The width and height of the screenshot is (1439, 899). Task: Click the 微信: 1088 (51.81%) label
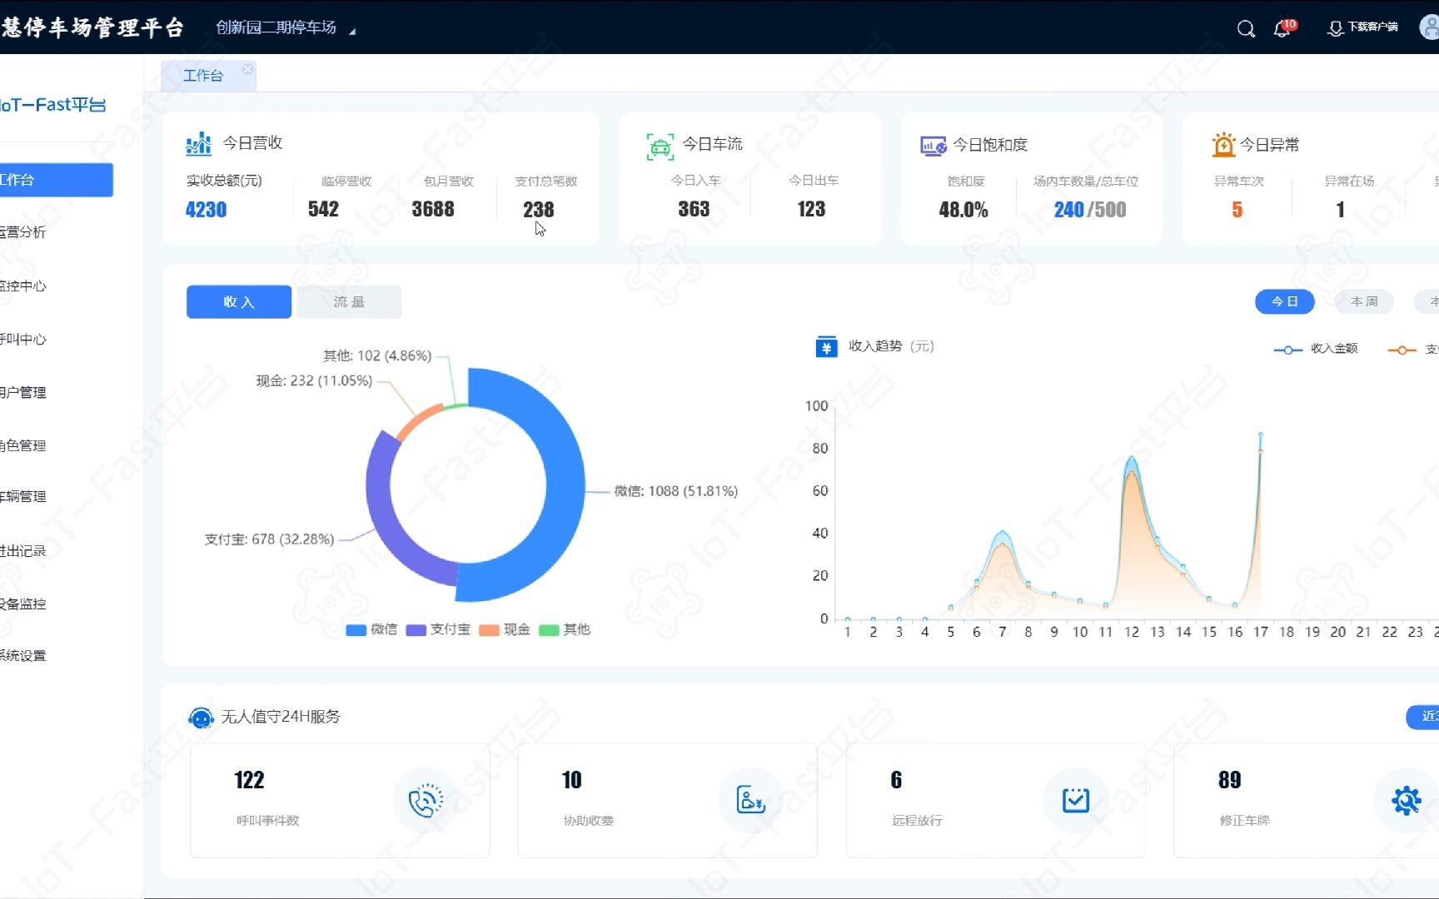click(676, 491)
